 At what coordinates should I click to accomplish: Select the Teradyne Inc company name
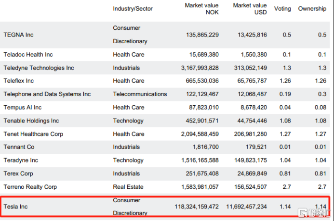tap(20, 160)
